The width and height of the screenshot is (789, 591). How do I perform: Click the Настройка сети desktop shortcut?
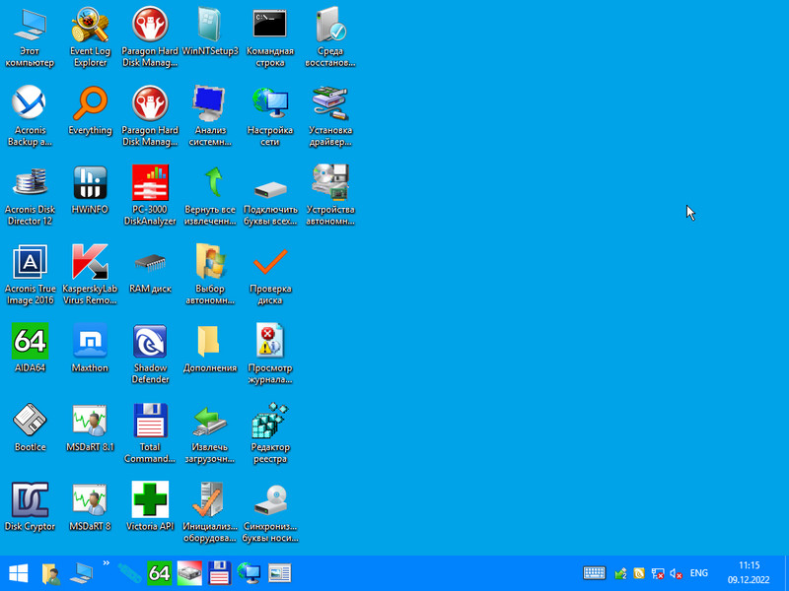(269, 116)
